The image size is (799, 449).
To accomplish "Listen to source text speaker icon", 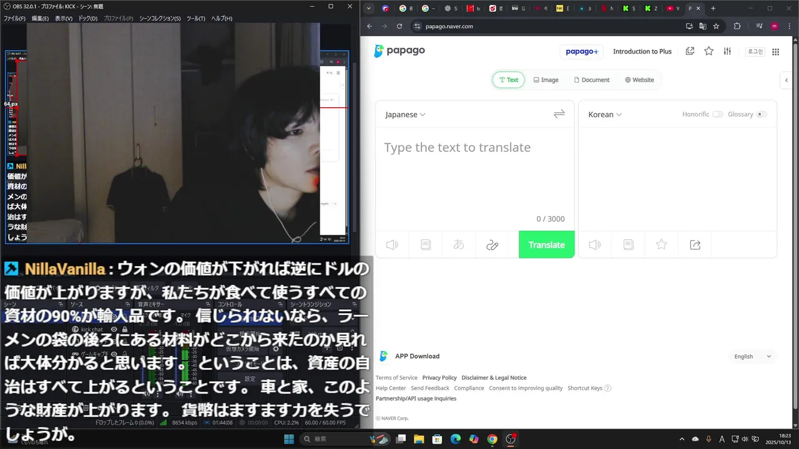I will coord(392,245).
